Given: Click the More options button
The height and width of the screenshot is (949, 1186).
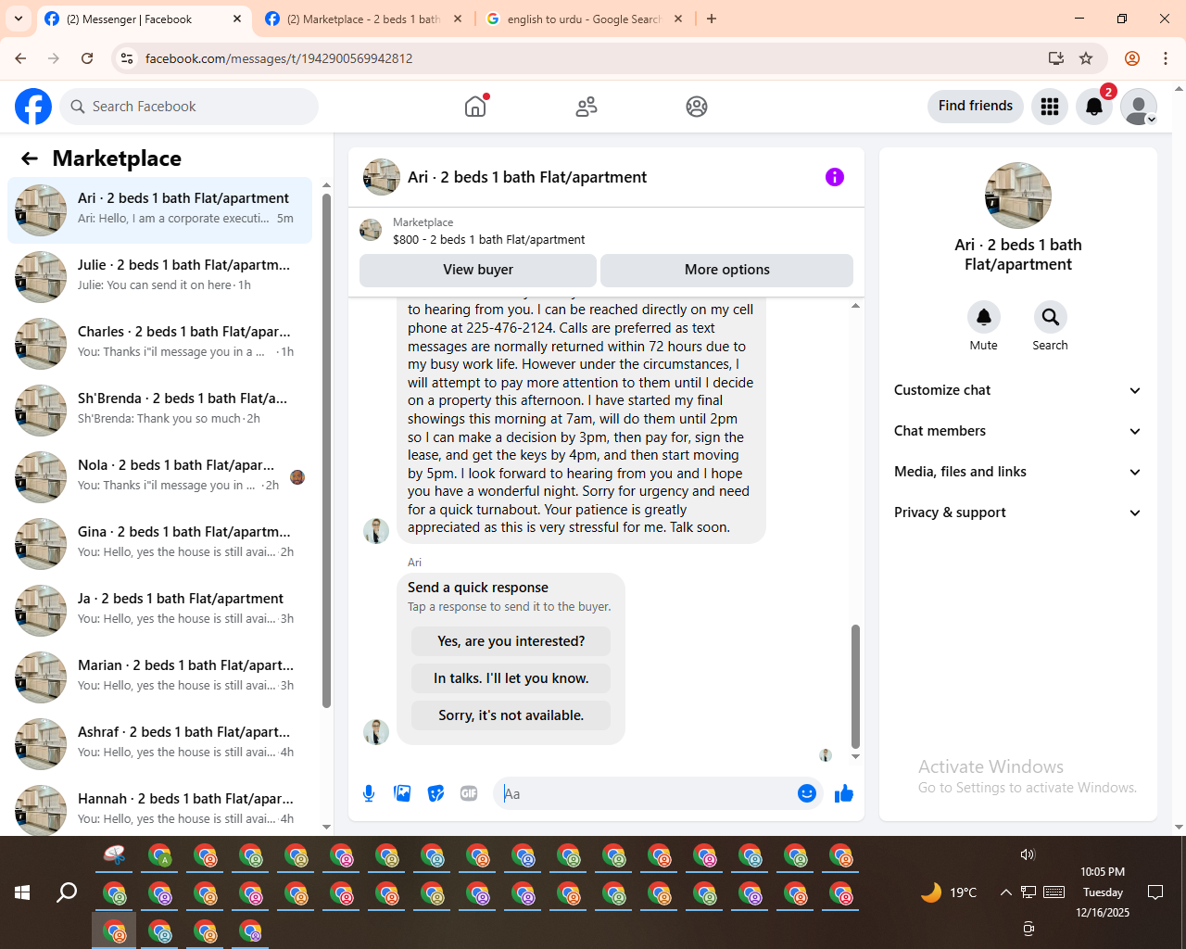Looking at the screenshot, I should [x=727, y=270].
